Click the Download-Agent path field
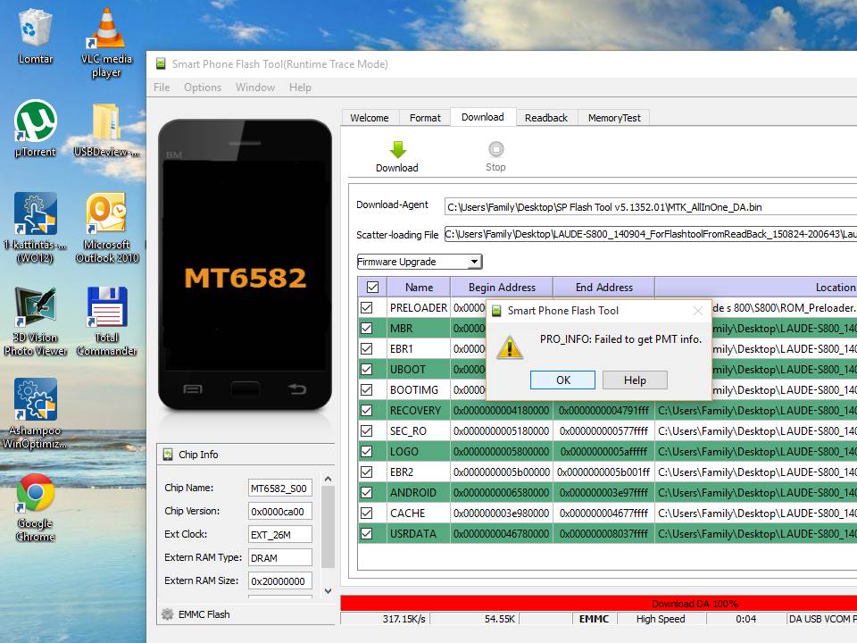 coord(651,206)
